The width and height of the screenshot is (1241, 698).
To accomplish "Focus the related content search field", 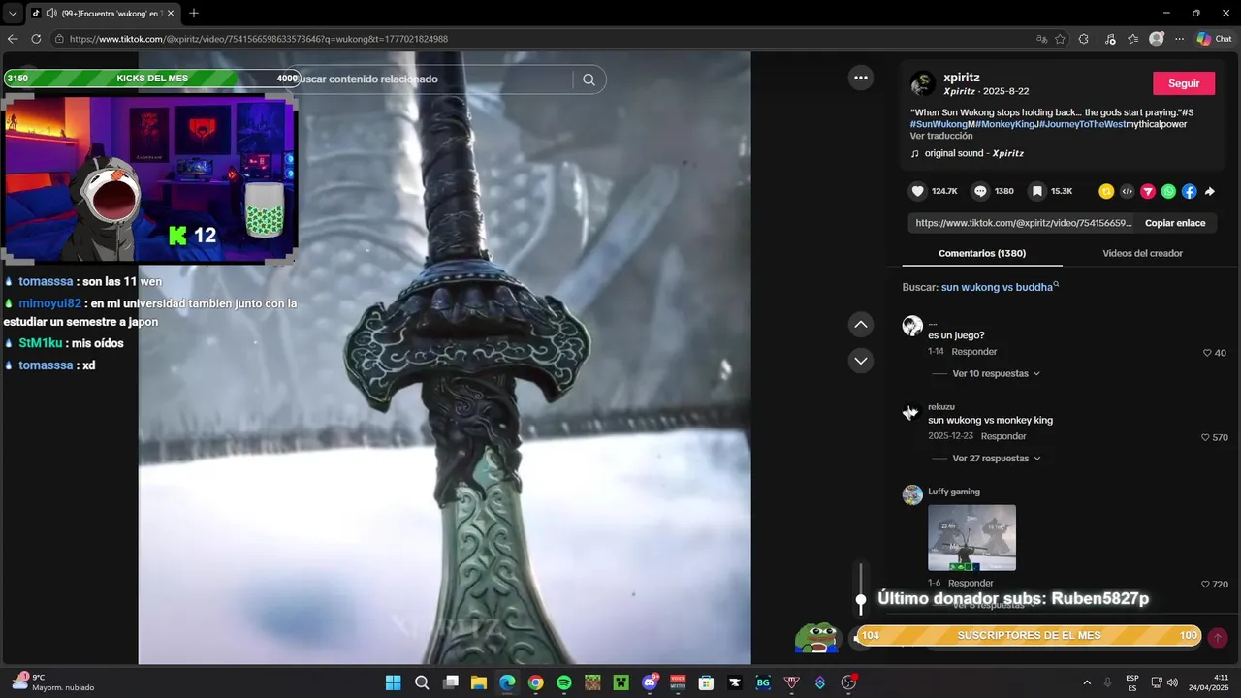I will tap(431, 79).
